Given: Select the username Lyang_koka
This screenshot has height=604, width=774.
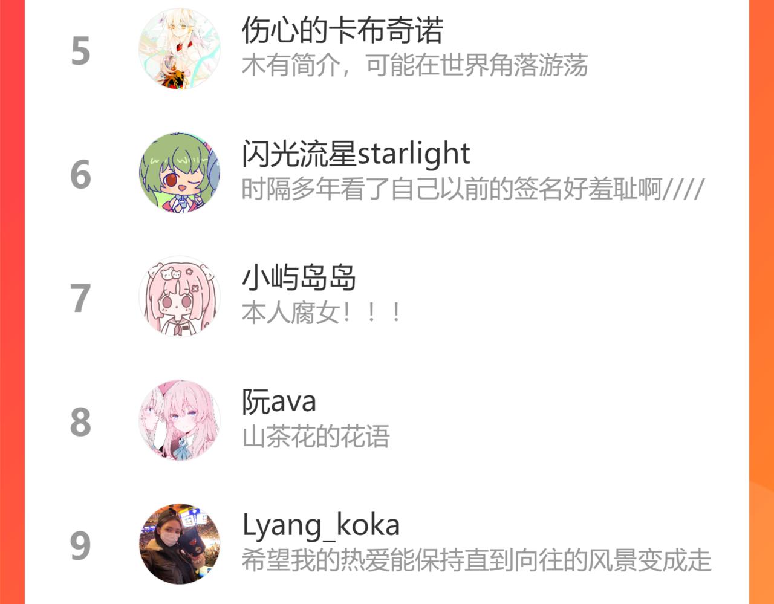Looking at the screenshot, I should pos(321,525).
